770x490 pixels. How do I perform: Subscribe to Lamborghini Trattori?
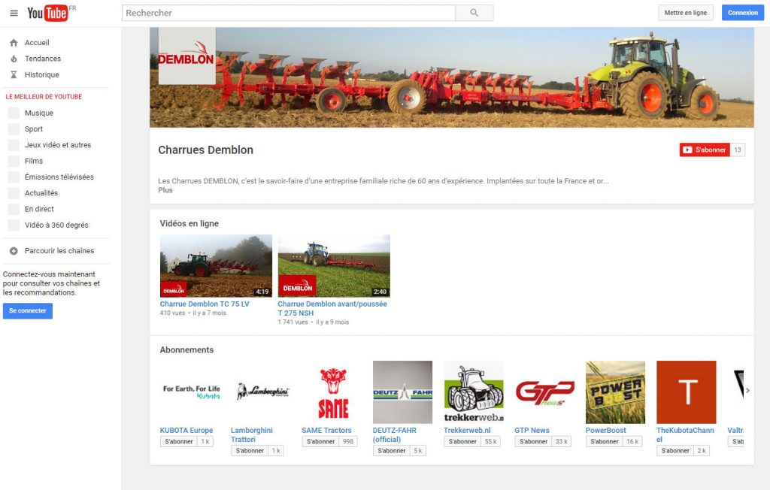(x=250, y=451)
